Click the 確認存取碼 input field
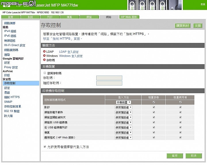 (x=109, y=83)
